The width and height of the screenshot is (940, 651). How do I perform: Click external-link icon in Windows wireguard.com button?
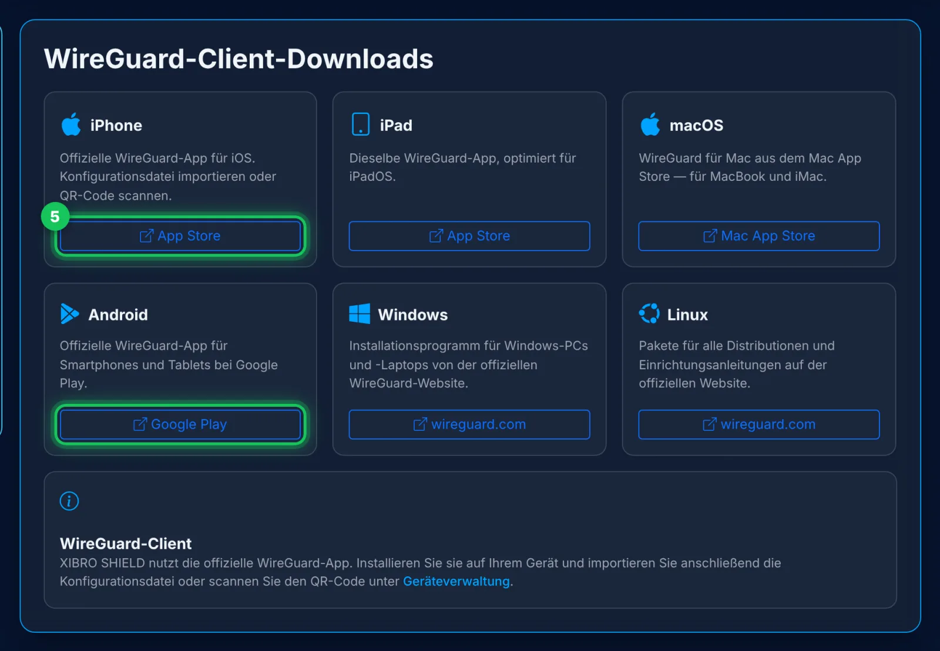point(420,424)
